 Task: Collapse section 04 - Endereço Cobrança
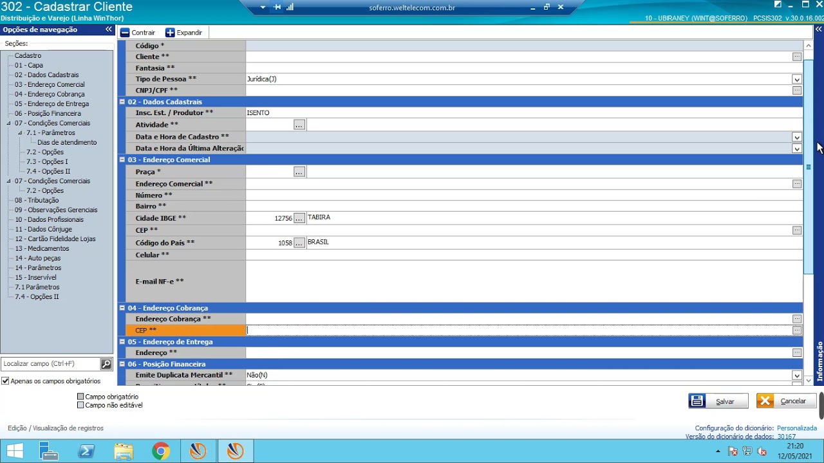click(x=122, y=308)
